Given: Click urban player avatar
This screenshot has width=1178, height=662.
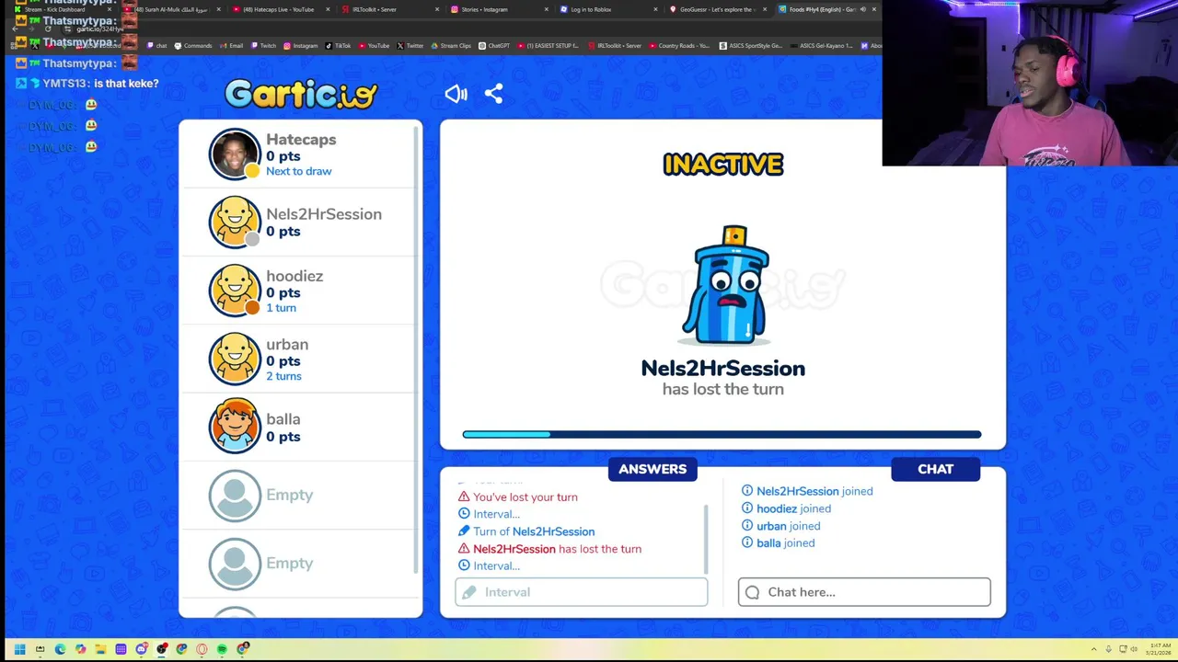Looking at the screenshot, I should point(235,359).
